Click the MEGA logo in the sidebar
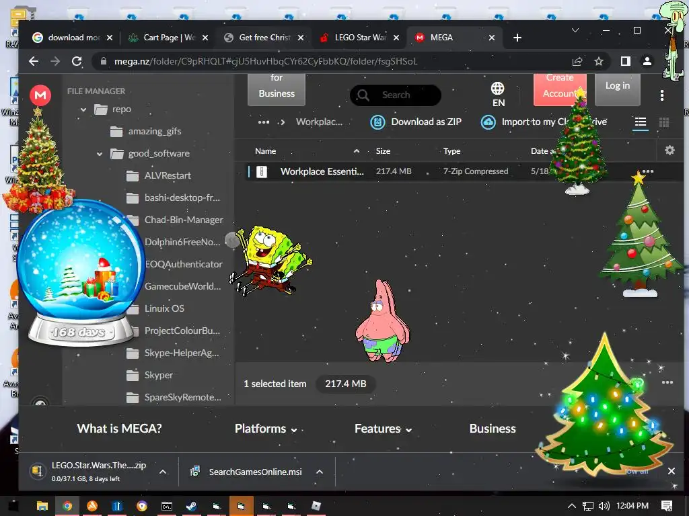The image size is (689, 516). pyautogui.click(x=40, y=95)
